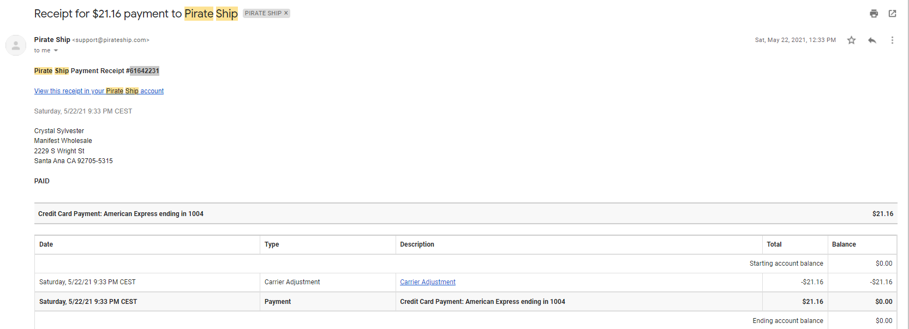The width and height of the screenshot is (909, 329).
Task: Click the support@pirateship.com address
Action: [111, 40]
